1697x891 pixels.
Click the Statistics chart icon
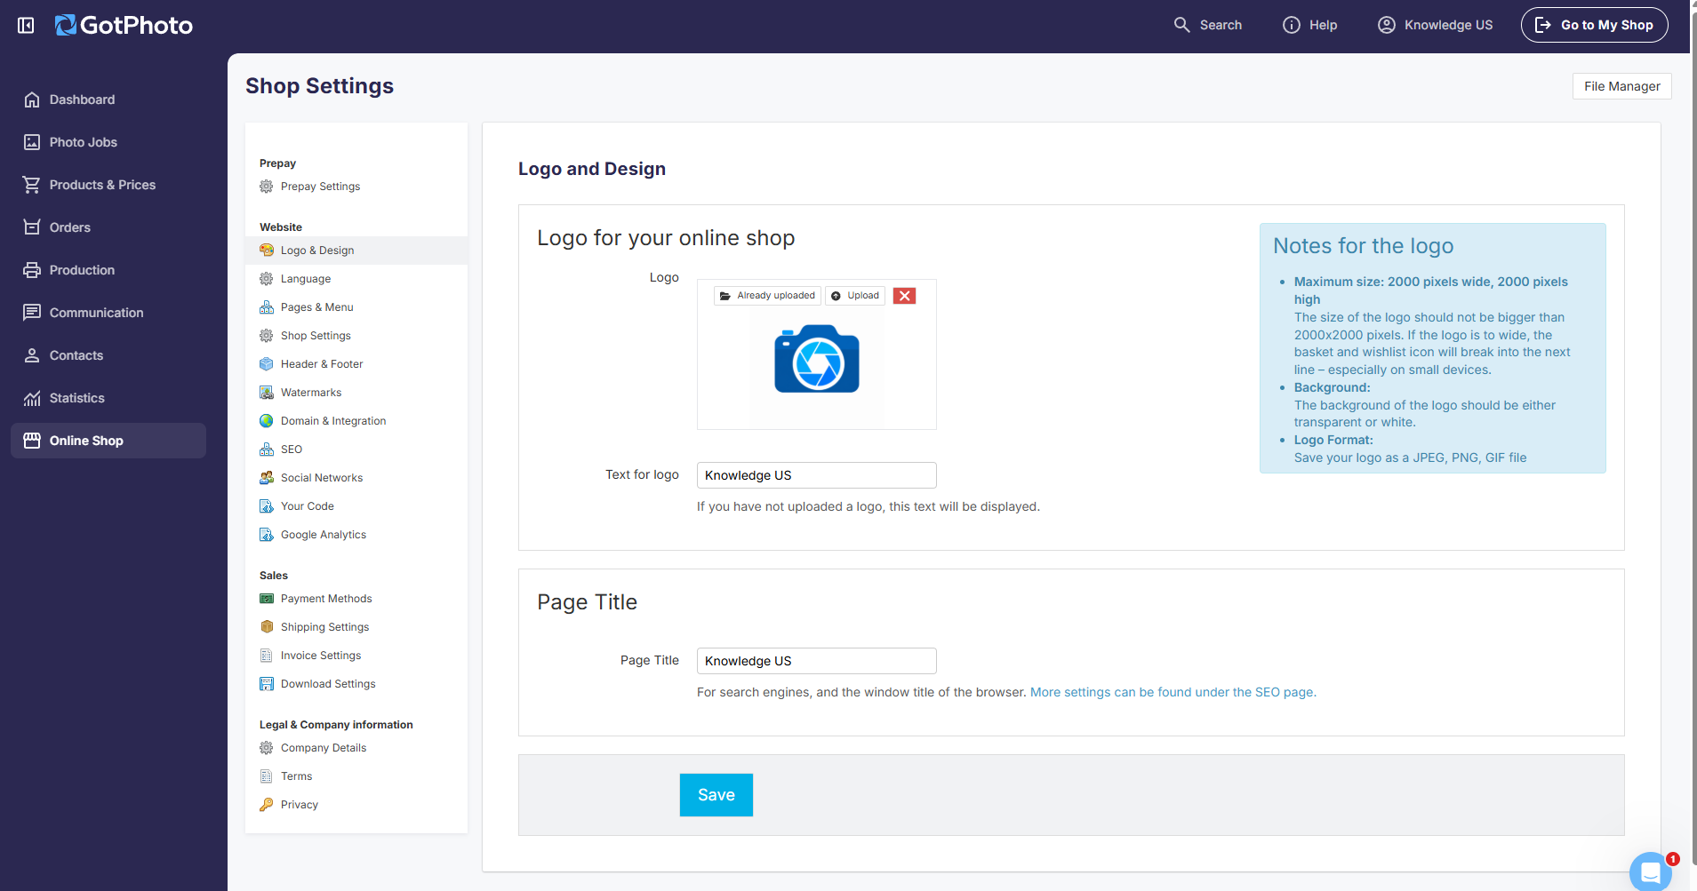point(32,398)
